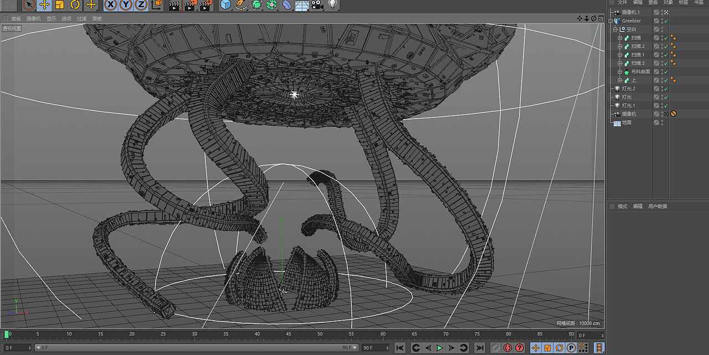
Task: Toggle layer box of 地面 object
Action: (x=656, y=122)
